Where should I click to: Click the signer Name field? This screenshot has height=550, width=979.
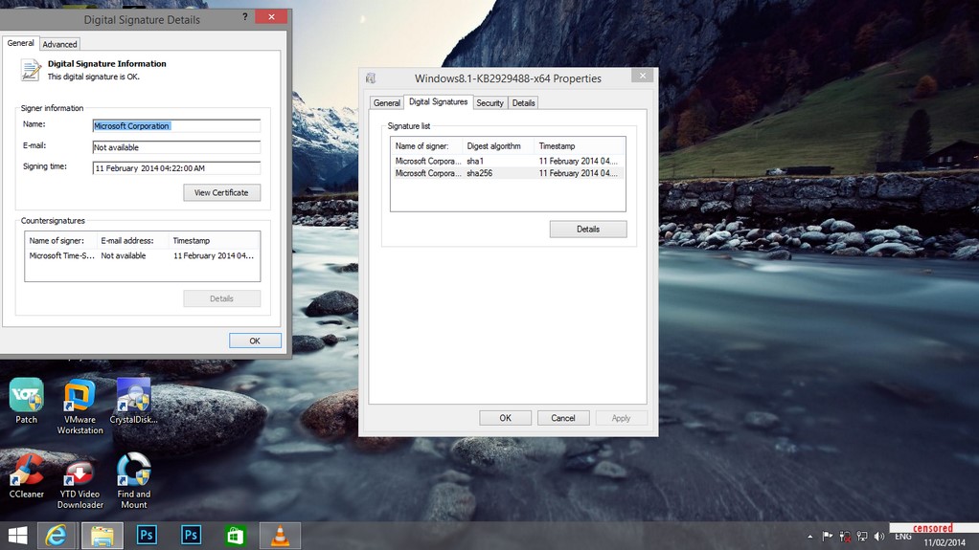coord(176,126)
